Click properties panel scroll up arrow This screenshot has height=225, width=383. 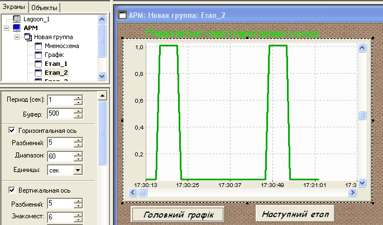point(102,96)
